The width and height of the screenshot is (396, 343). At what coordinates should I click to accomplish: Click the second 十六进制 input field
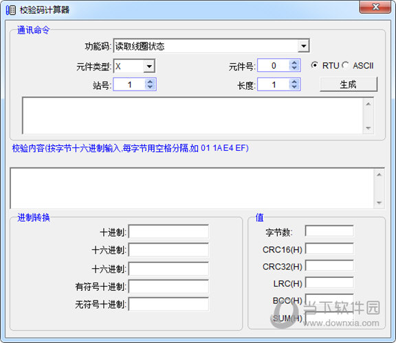(x=168, y=269)
